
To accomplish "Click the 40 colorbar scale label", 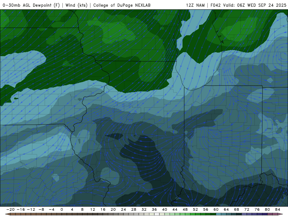I will [x=165, y=210].
